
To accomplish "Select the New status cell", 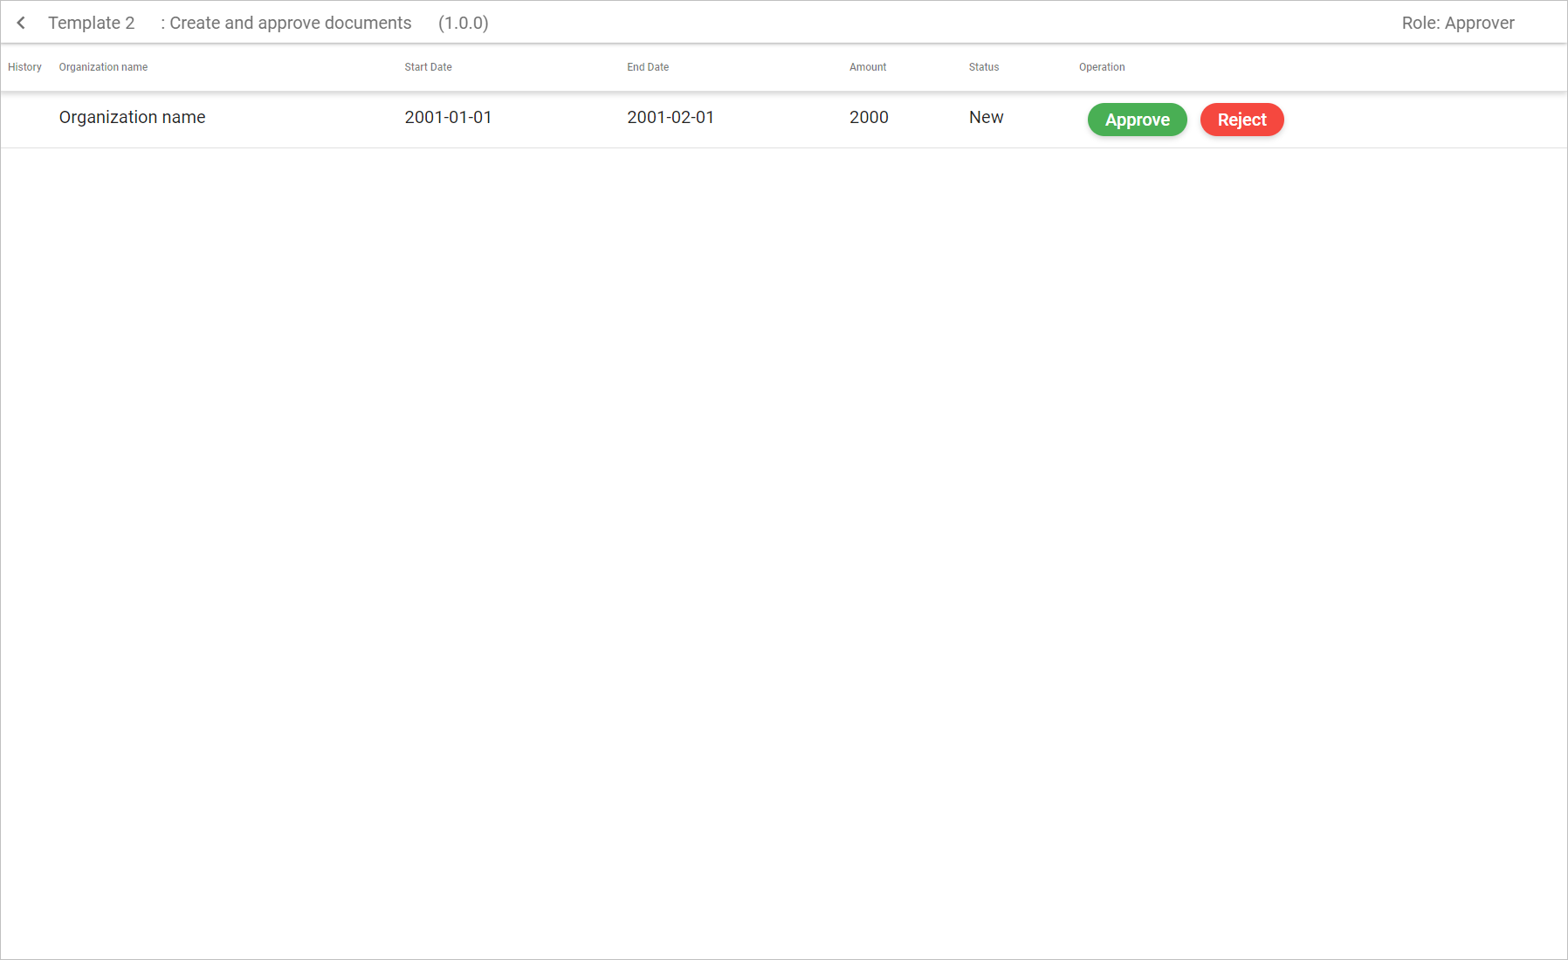I will (x=987, y=117).
